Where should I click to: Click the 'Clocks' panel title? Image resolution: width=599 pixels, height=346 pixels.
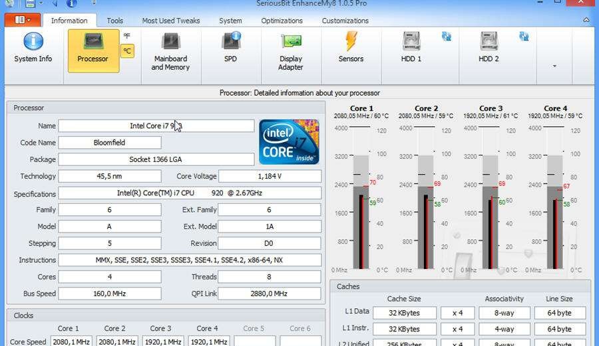23,315
